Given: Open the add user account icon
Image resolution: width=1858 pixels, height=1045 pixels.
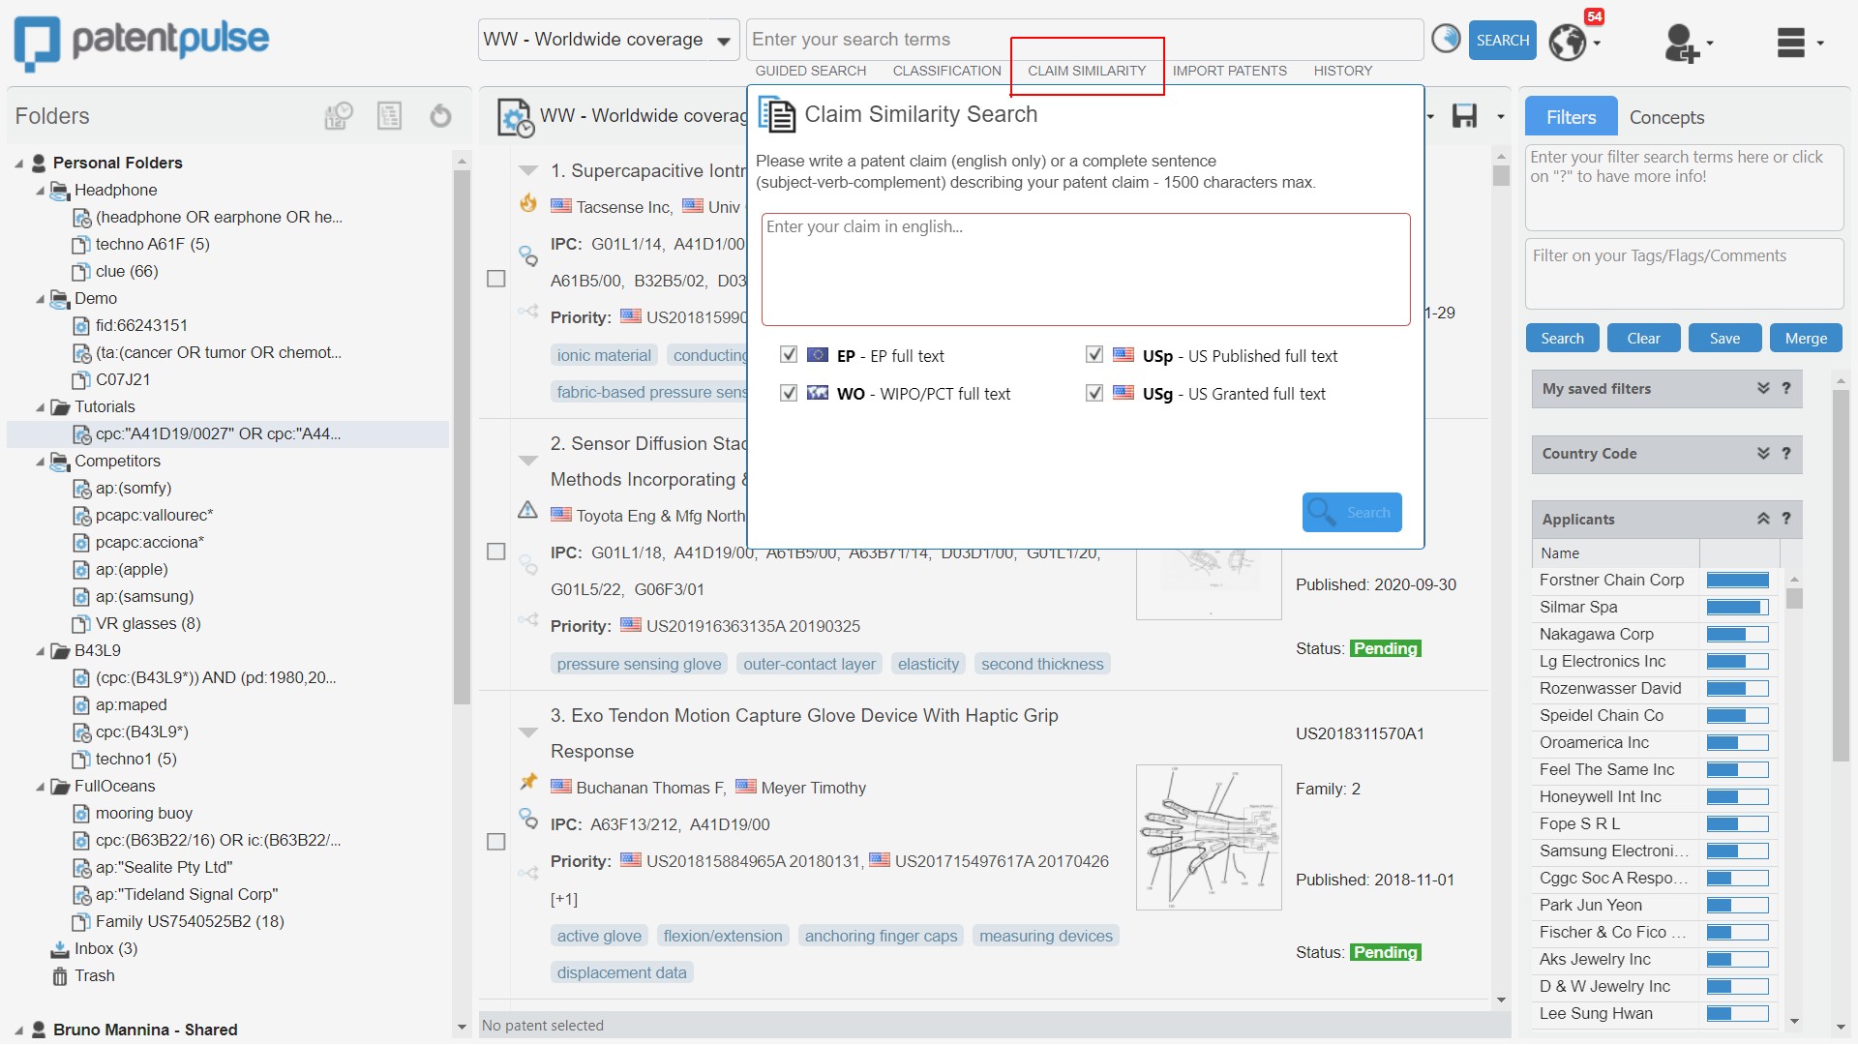Looking at the screenshot, I should click(x=1681, y=43).
